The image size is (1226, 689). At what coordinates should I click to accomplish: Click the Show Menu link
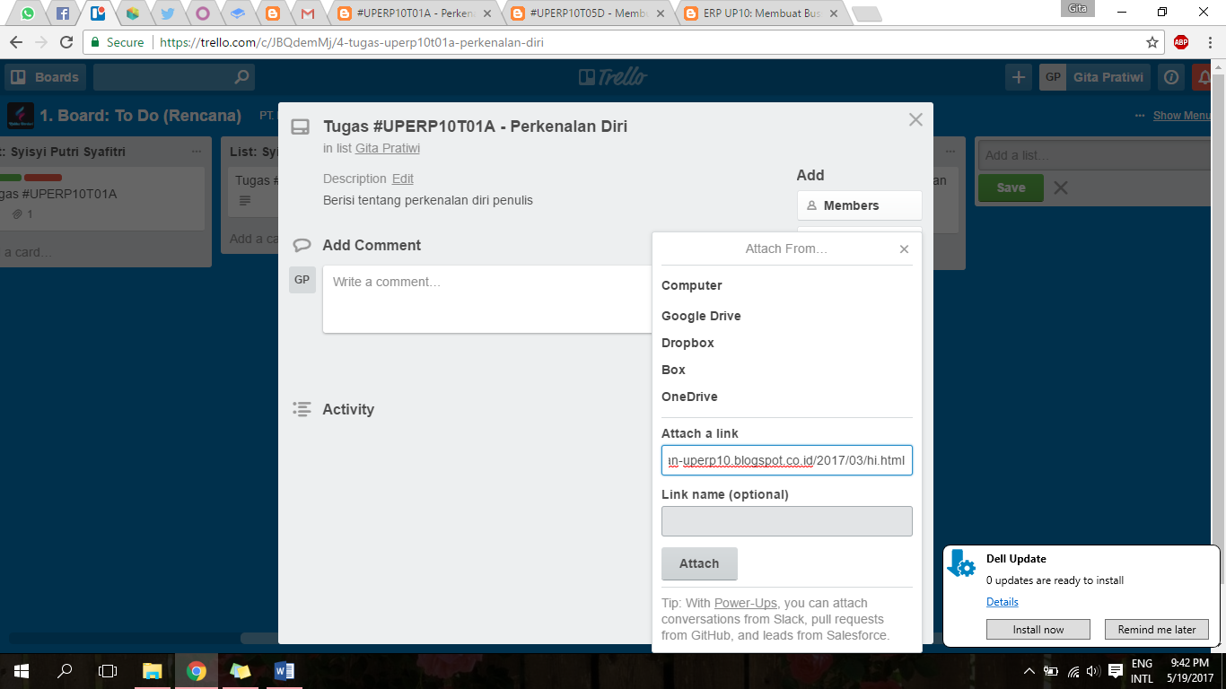[1182, 115]
